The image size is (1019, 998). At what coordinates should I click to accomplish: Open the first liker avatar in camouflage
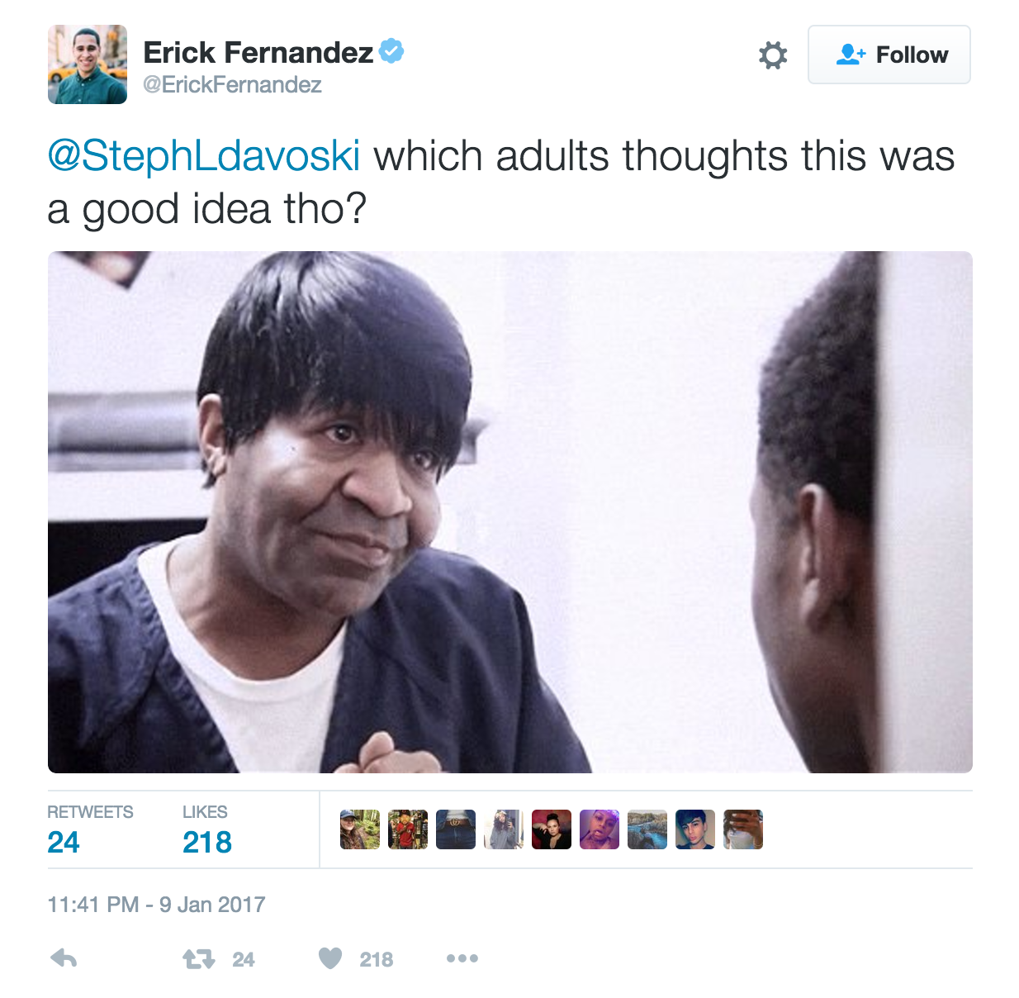coord(360,829)
